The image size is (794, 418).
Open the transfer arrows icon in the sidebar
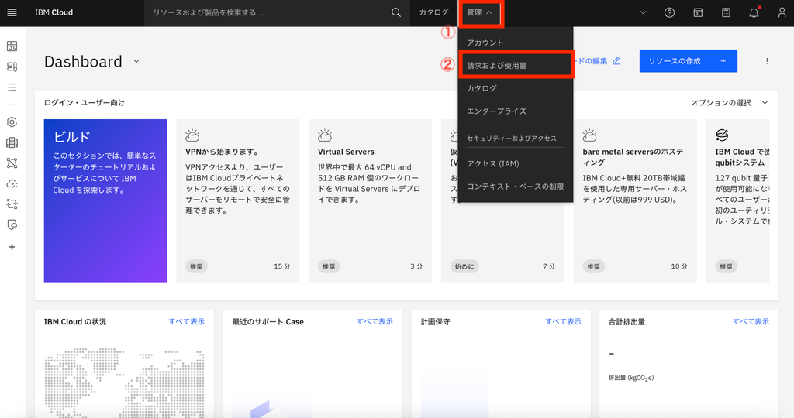tap(12, 204)
